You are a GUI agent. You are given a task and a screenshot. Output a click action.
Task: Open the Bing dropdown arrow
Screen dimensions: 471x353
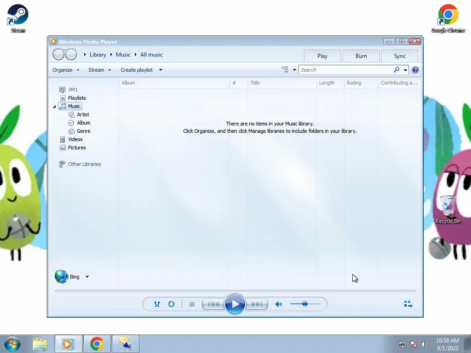coord(87,277)
